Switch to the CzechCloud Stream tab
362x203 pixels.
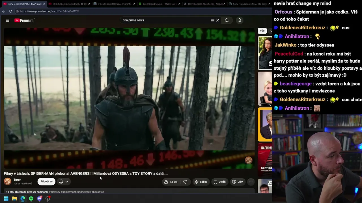pos(159,4)
